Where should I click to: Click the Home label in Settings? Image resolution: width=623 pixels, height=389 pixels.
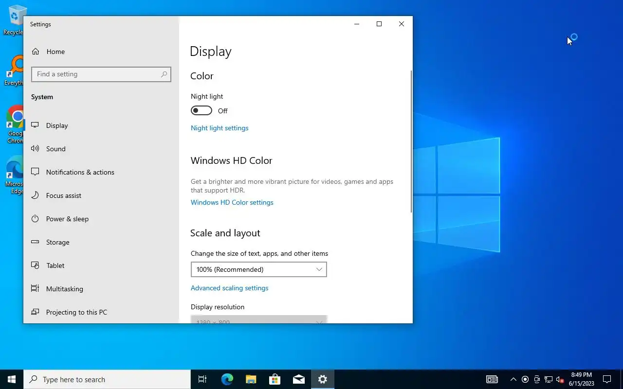coord(55,52)
